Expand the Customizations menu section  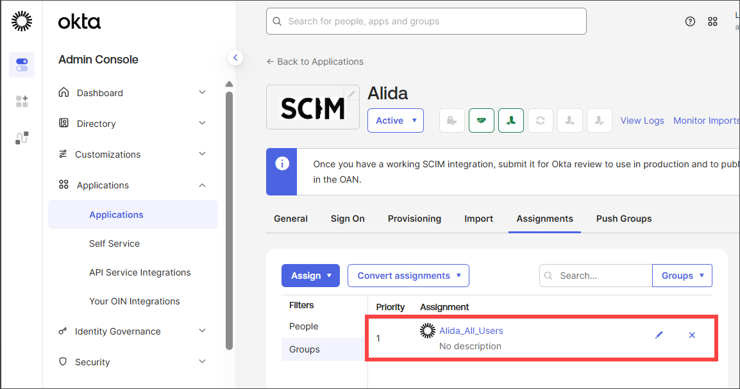[x=203, y=154]
